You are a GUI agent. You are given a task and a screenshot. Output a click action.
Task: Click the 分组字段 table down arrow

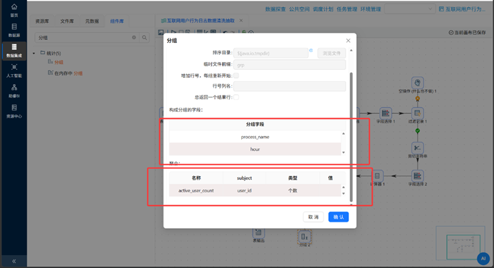(343, 153)
